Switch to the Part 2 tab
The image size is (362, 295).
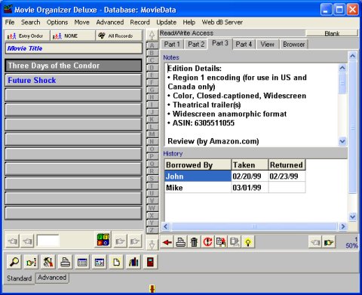pos(196,45)
